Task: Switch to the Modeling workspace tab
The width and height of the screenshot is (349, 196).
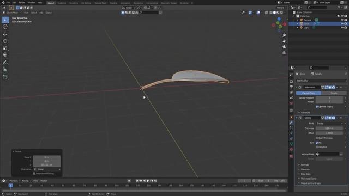Action: 62,3
